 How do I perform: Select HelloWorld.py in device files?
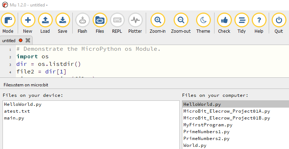tap(91, 104)
